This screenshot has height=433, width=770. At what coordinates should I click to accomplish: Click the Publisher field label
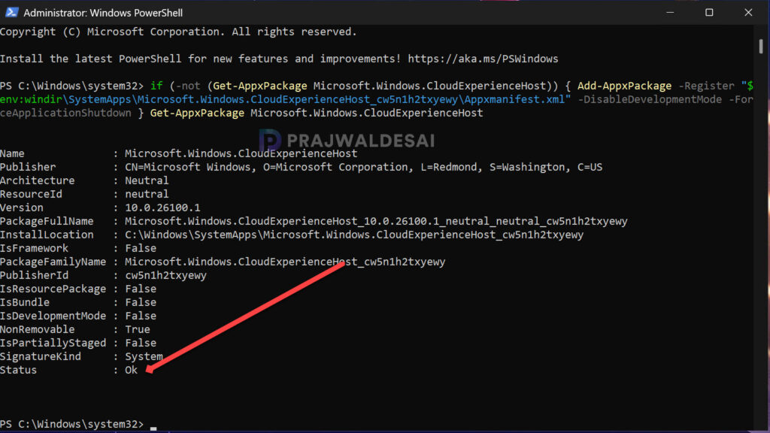pyautogui.click(x=28, y=167)
